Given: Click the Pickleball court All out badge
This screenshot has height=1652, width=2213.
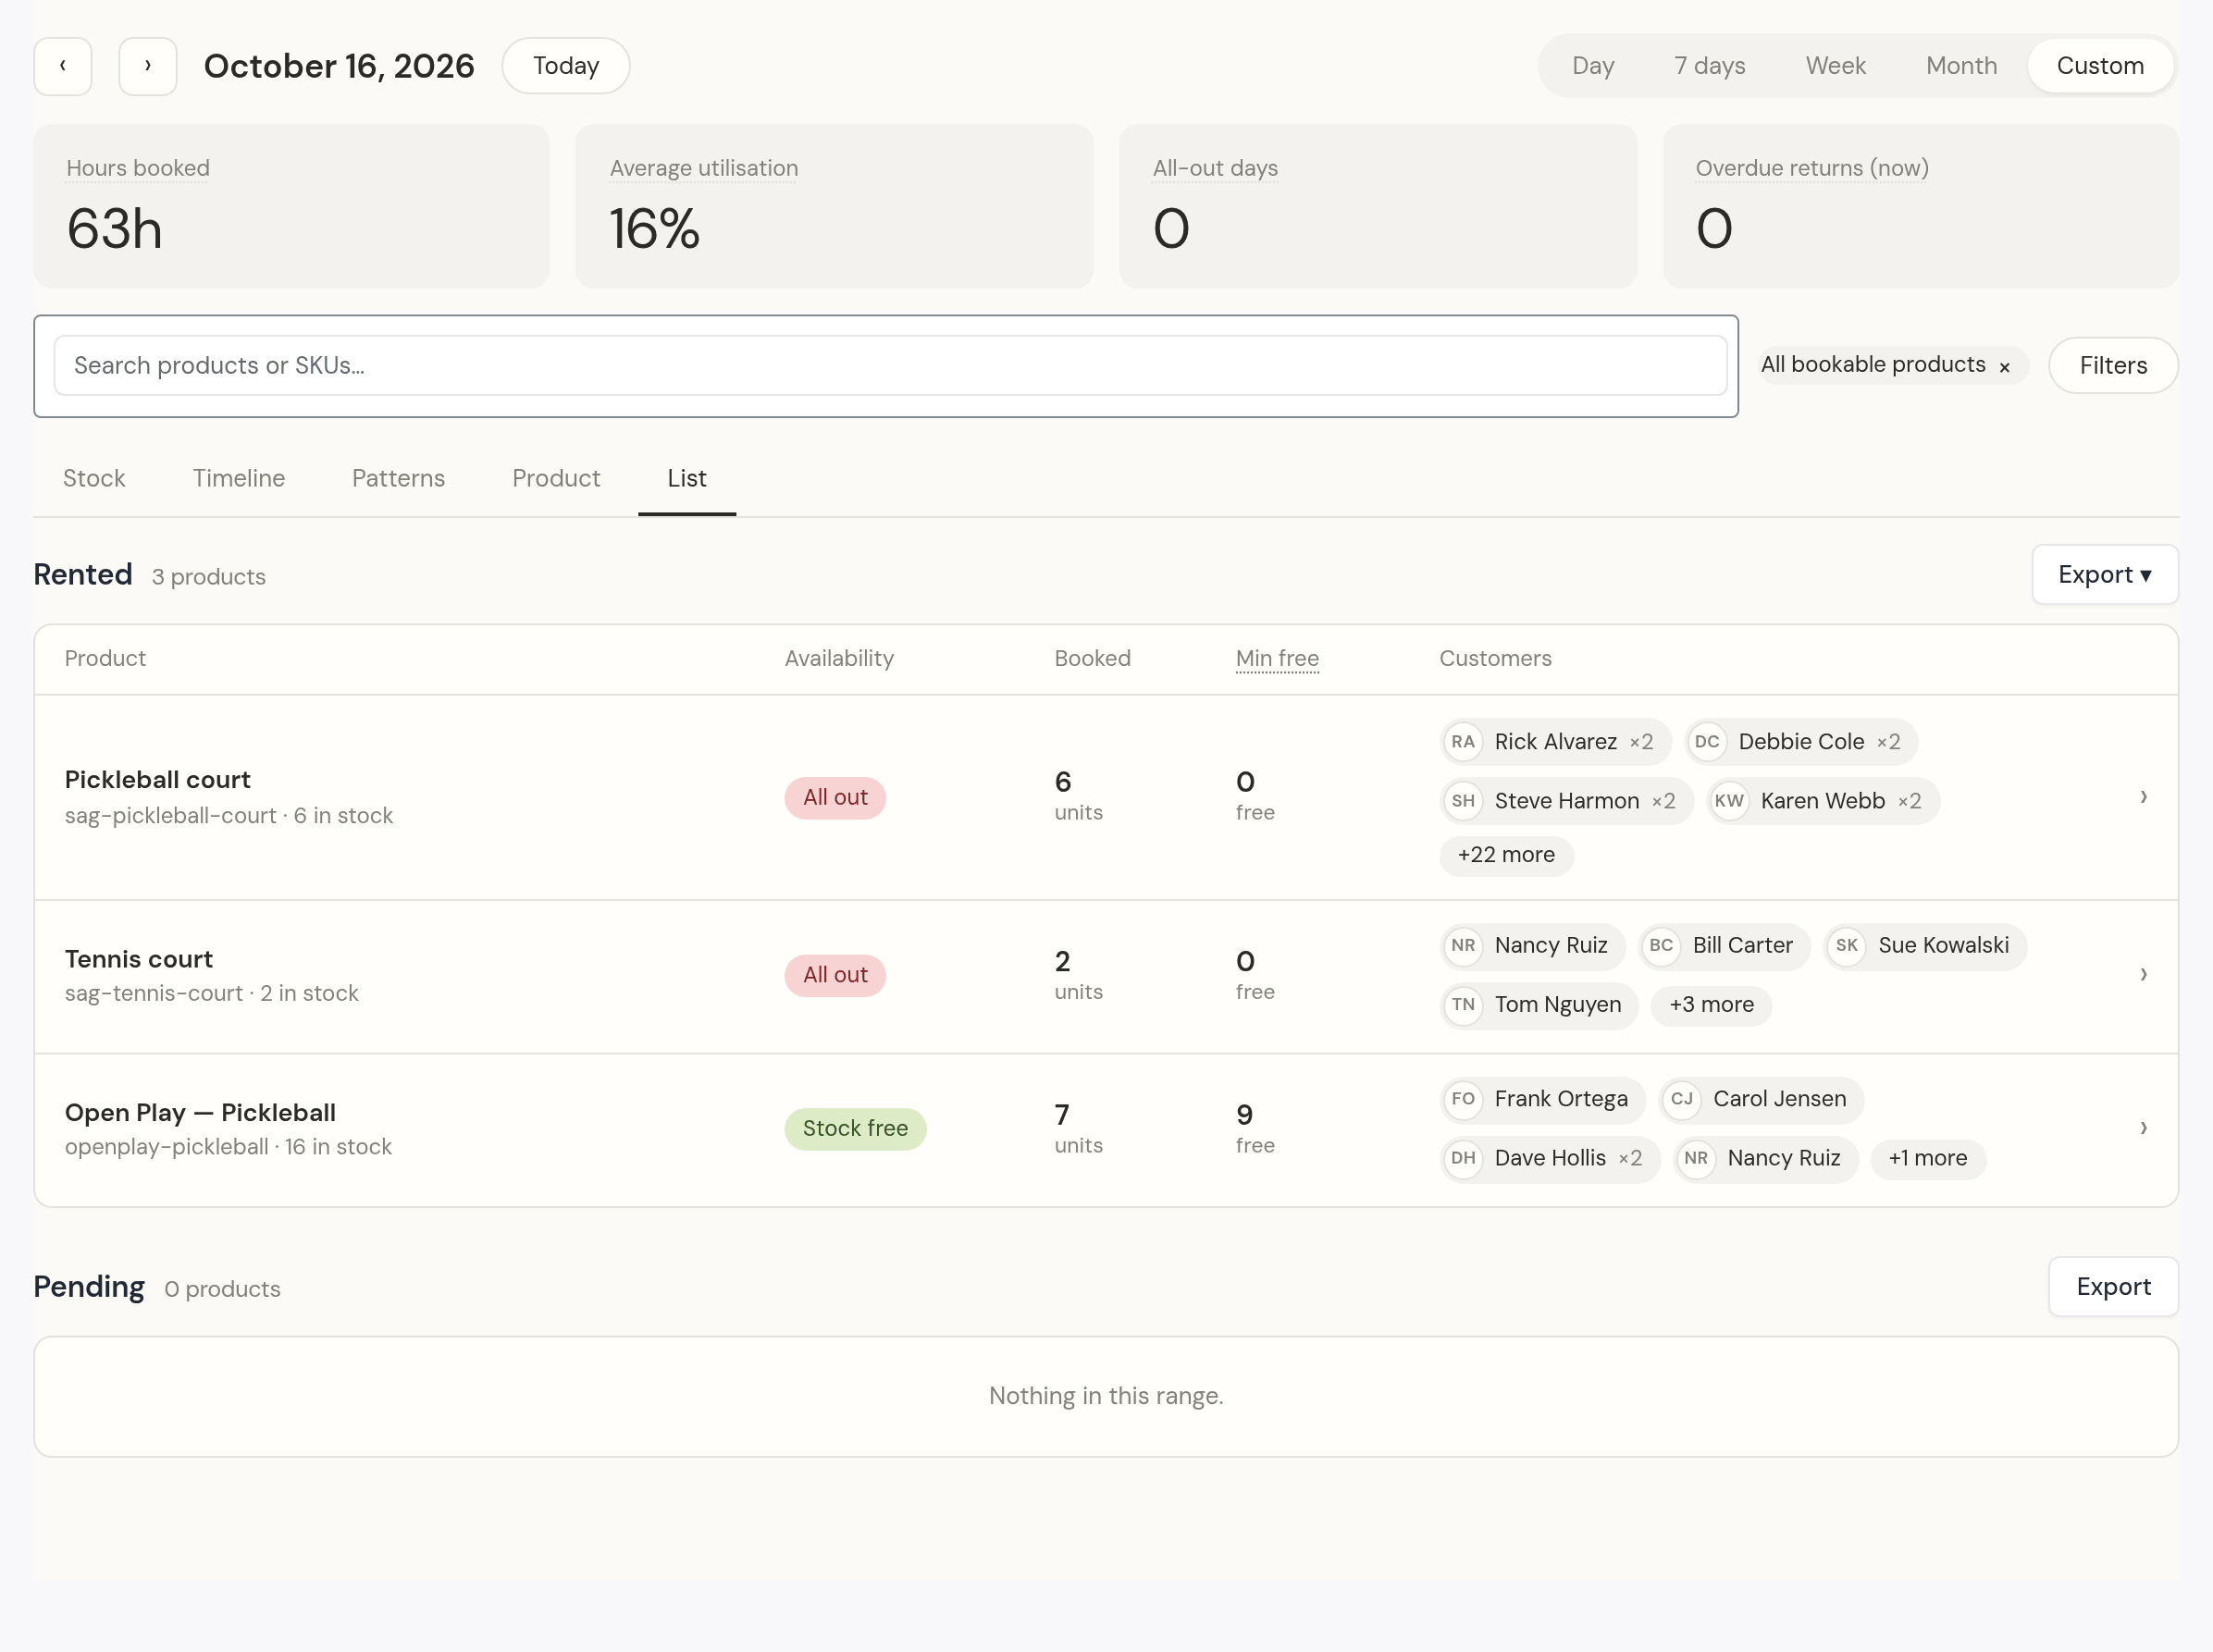Looking at the screenshot, I should 835,798.
